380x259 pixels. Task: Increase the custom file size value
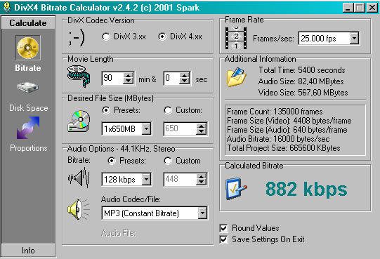[x=201, y=126]
